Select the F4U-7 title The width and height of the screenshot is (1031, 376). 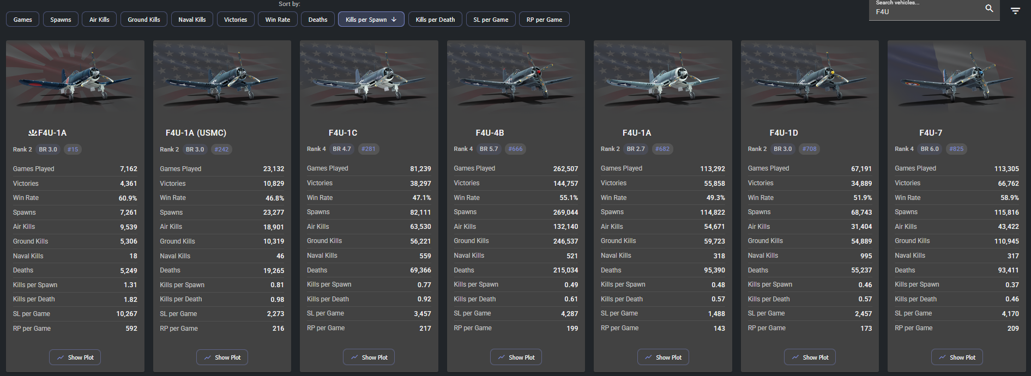point(931,133)
